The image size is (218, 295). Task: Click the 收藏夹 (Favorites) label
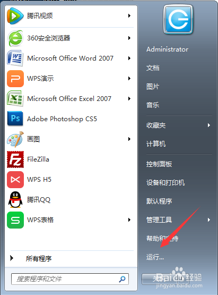pos(156,125)
